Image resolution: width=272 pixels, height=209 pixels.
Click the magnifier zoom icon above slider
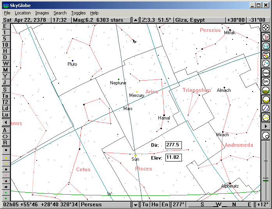266,135
